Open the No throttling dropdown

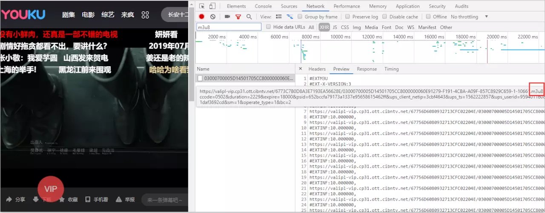tap(469, 17)
